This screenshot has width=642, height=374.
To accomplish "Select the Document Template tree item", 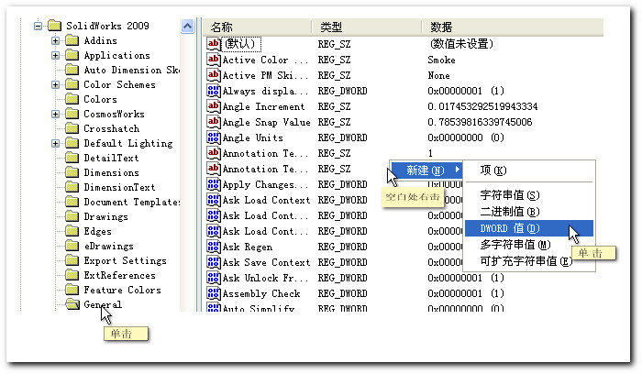I will [131, 202].
